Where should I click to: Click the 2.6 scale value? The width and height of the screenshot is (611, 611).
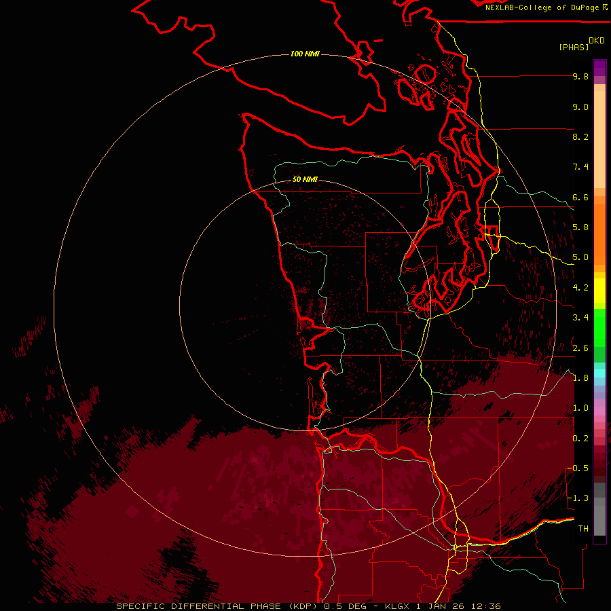point(580,348)
